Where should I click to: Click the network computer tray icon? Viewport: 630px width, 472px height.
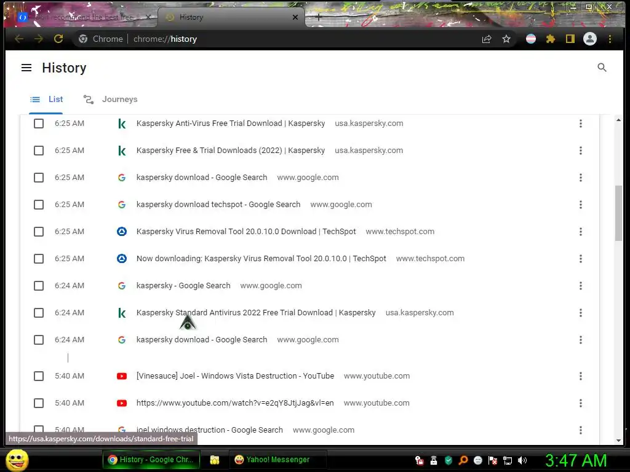[x=508, y=460]
